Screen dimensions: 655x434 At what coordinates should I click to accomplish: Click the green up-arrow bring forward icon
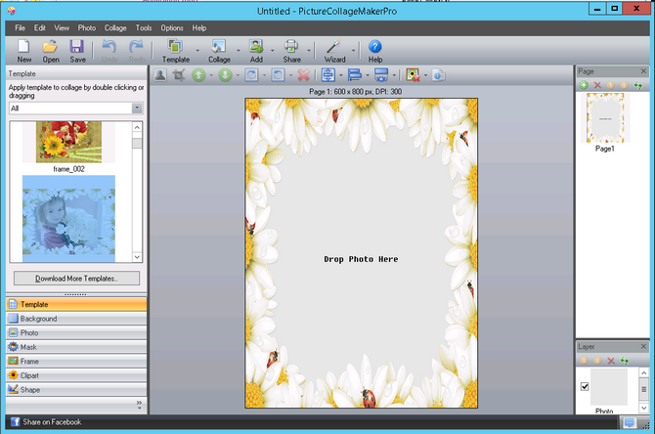pos(198,75)
